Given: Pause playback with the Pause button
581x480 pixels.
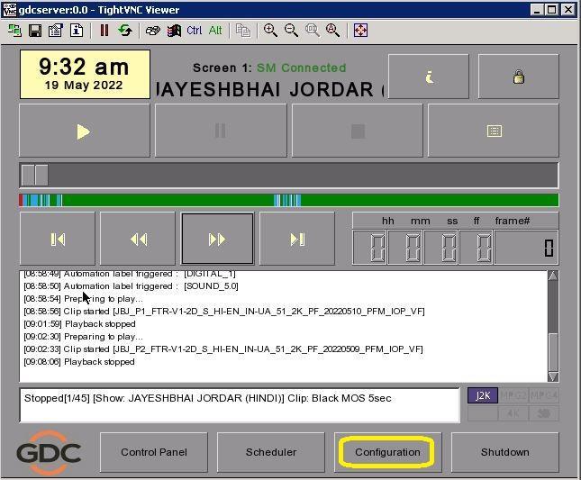Looking at the screenshot, I should click(221, 131).
